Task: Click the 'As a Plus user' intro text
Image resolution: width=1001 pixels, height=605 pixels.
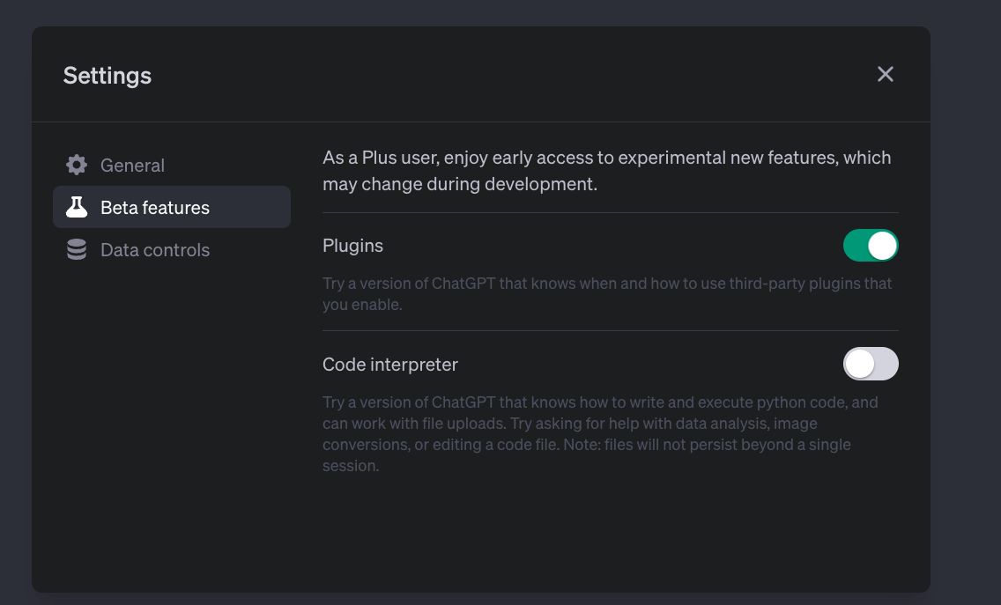Action: pyautogui.click(x=606, y=170)
